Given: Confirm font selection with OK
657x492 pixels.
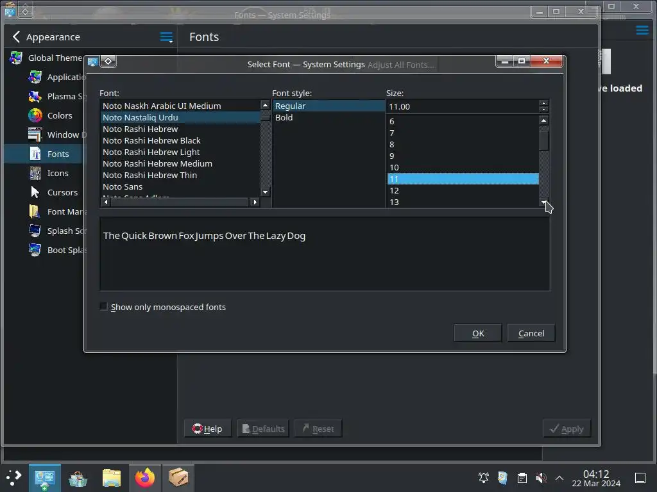Looking at the screenshot, I should [x=477, y=333].
